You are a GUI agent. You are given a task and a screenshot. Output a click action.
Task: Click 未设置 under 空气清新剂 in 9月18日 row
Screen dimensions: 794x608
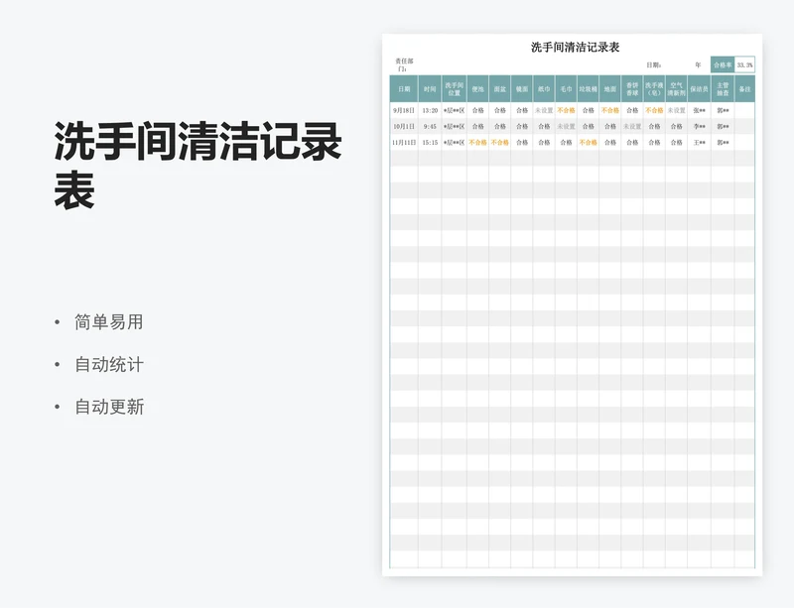coord(677,110)
